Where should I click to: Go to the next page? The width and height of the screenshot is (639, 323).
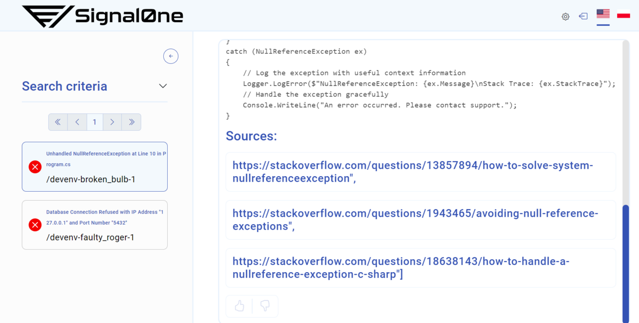pyautogui.click(x=112, y=122)
